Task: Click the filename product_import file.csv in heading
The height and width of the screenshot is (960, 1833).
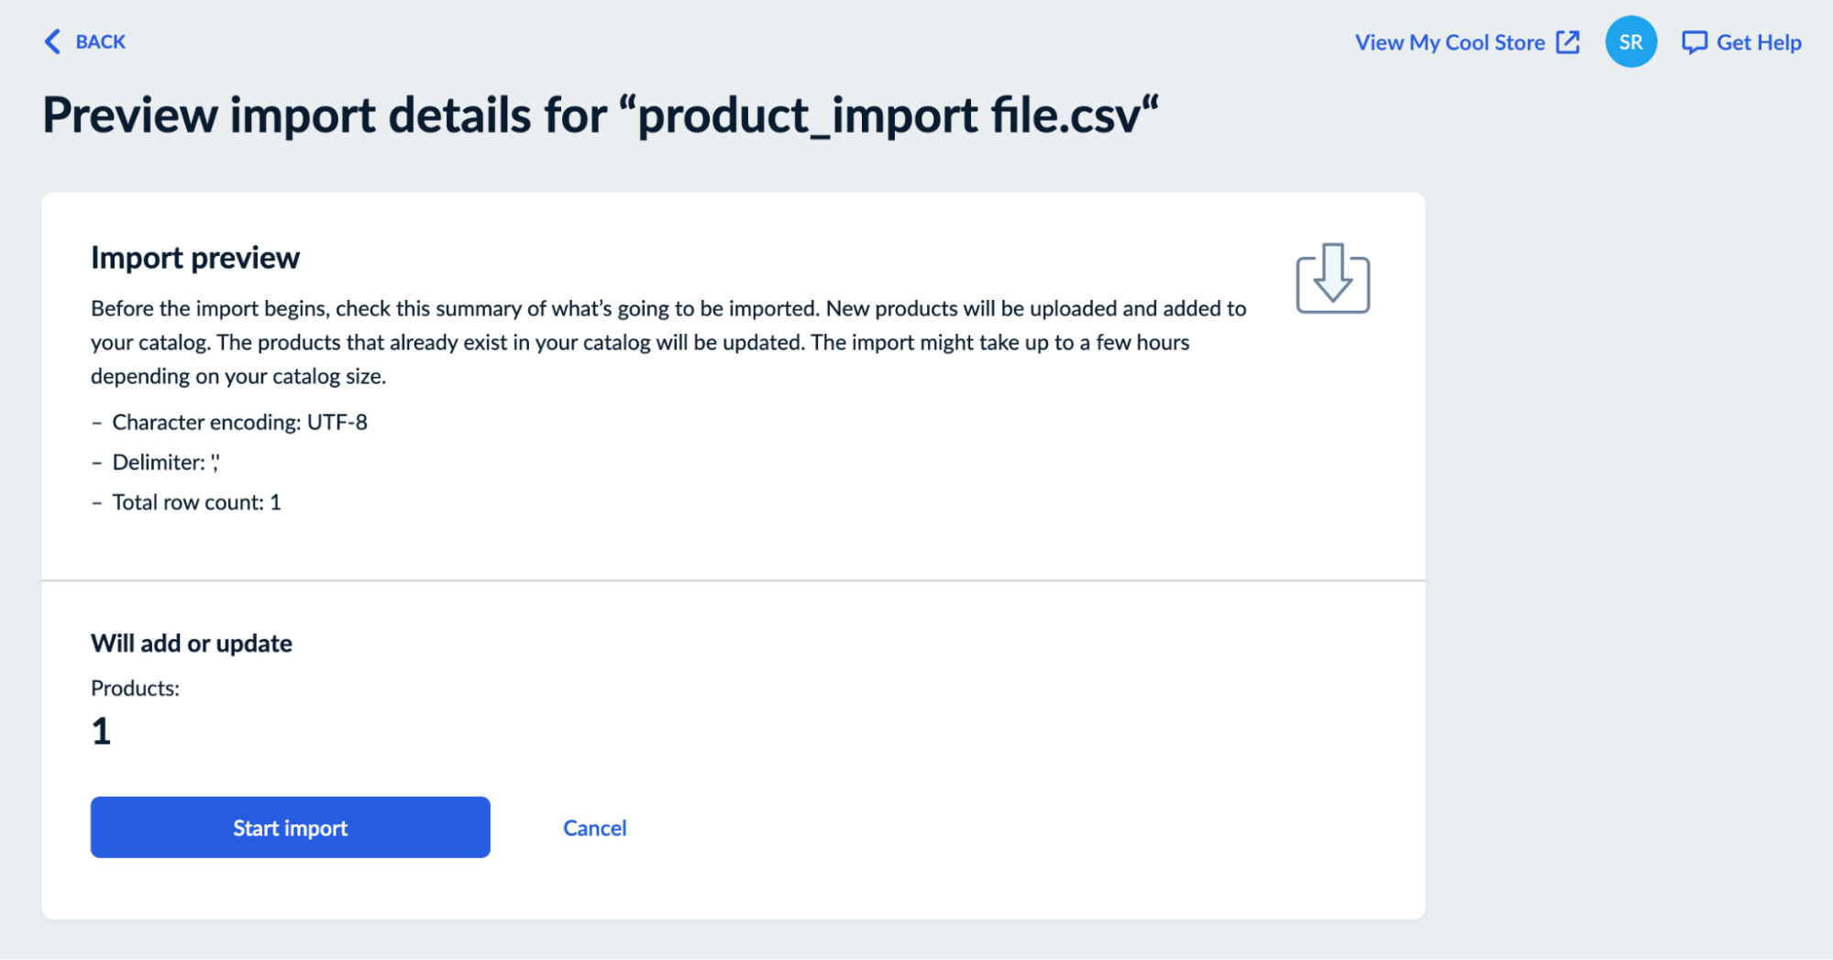Action: [x=894, y=114]
